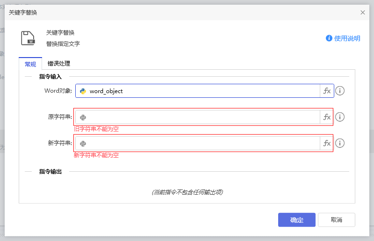Click the fx expression button for Word对象

click(327, 91)
